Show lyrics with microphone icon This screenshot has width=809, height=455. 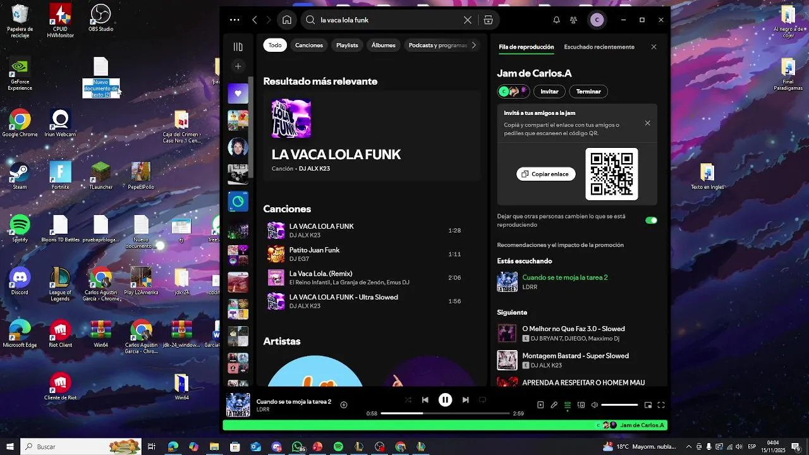point(554,405)
